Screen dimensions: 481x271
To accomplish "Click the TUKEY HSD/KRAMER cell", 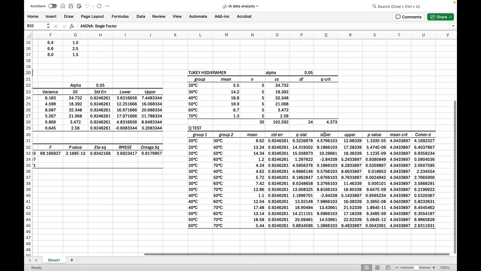I will click(x=207, y=73).
